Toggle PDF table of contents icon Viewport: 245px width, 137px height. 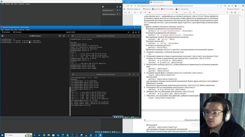tap(126, 13)
